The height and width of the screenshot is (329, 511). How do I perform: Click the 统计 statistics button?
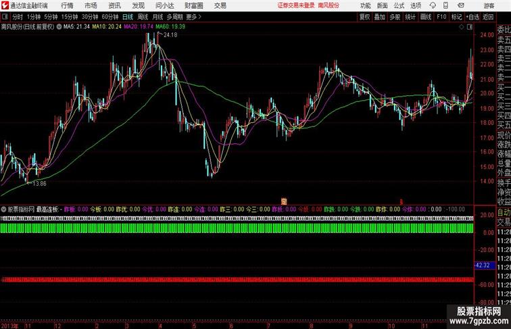(x=410, y=17)
